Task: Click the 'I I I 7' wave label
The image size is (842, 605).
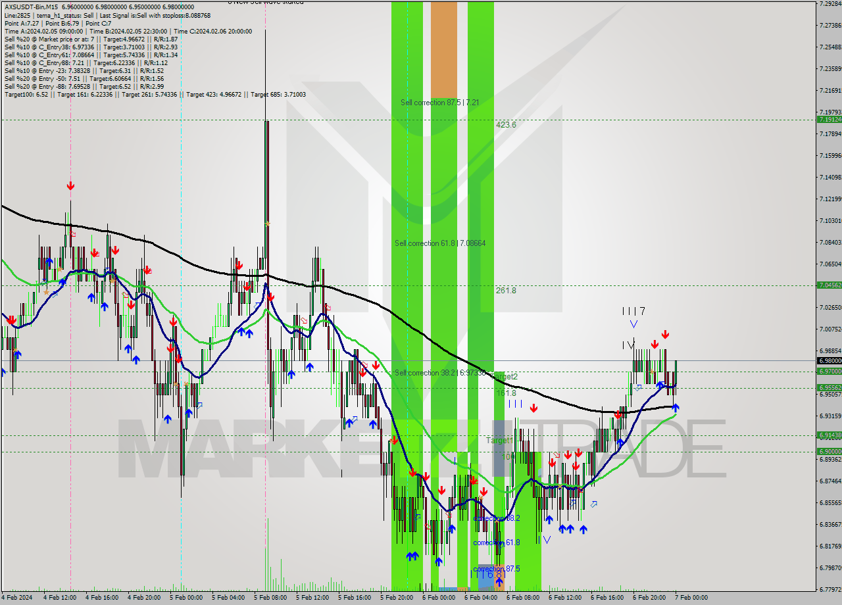Action: (633, 311)
